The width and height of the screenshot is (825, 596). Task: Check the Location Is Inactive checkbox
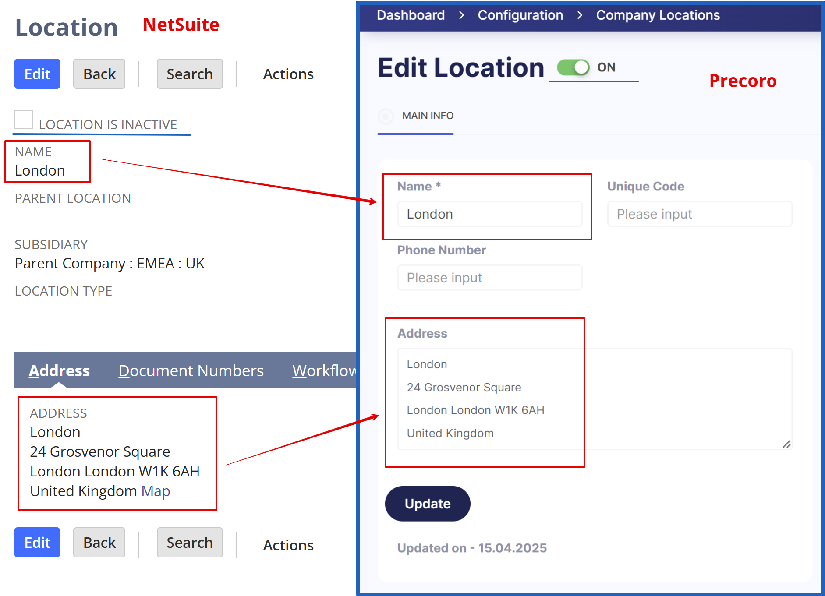(24, 120)
